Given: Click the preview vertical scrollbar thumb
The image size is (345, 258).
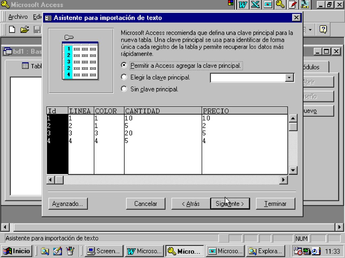Looking at the screenshot, I should tap(293, 127).
